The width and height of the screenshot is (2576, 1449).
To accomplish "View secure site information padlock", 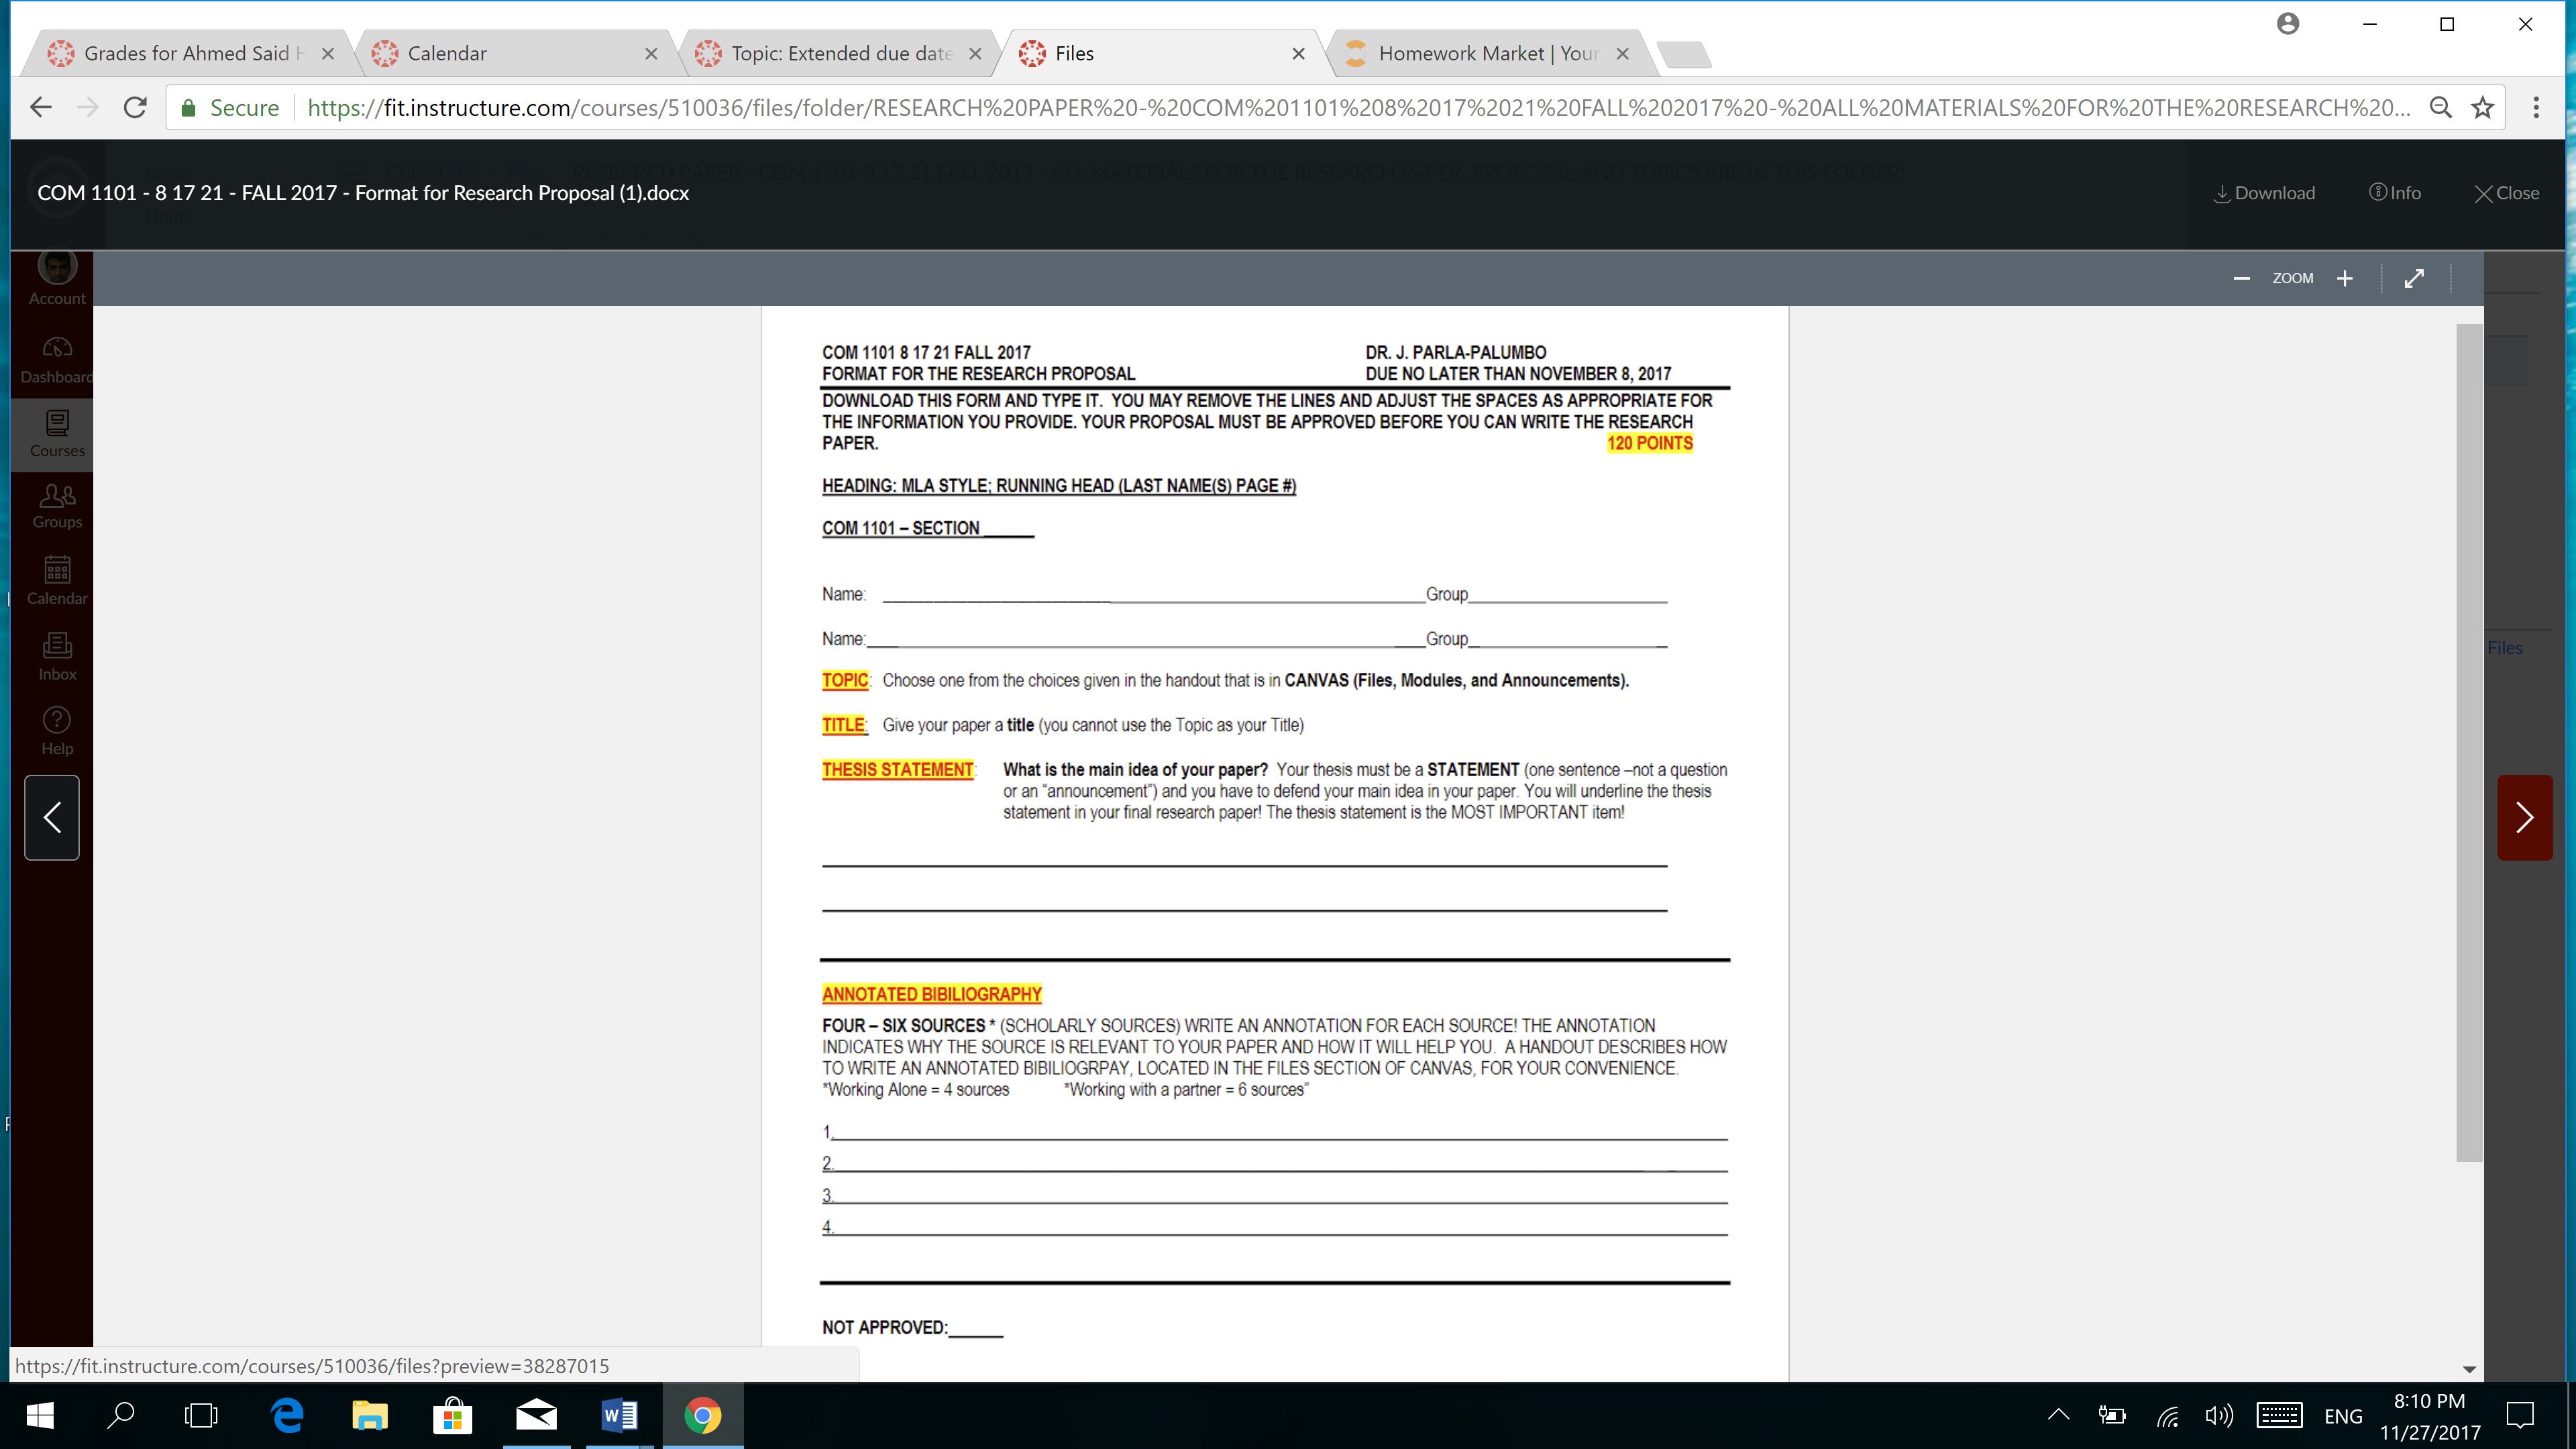I will pyautogui.click(x=188, y=108).
